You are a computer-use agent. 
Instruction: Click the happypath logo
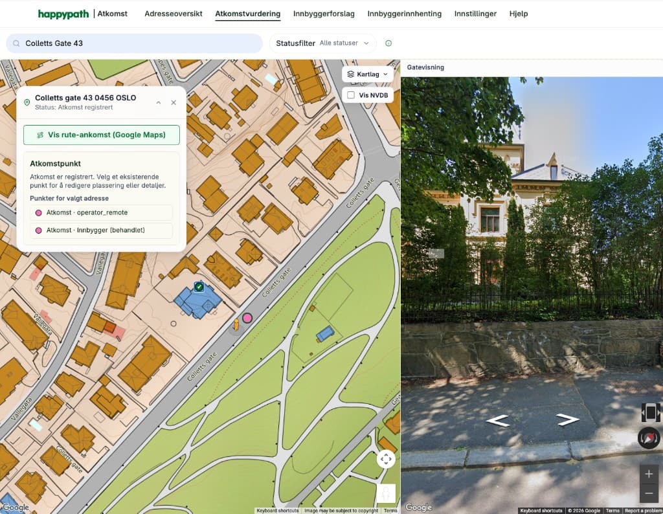tap(63, 14)
